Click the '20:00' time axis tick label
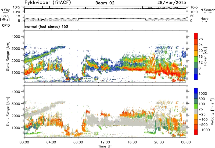The width and height of the screenshot is (215, 148). point(159,142)
